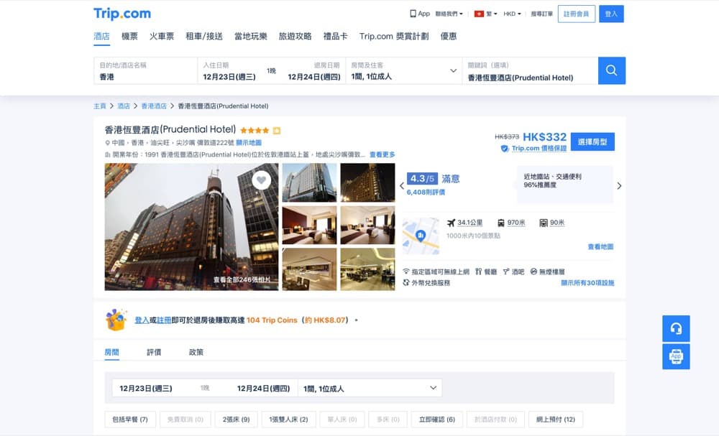Click the train station distance icon
Viewport: 719px width, 436px height.
(501, 223)
